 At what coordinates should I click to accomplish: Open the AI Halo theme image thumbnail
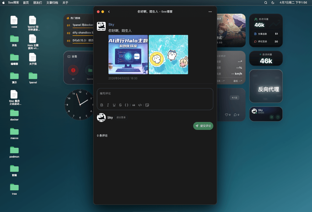coord(128,54)
